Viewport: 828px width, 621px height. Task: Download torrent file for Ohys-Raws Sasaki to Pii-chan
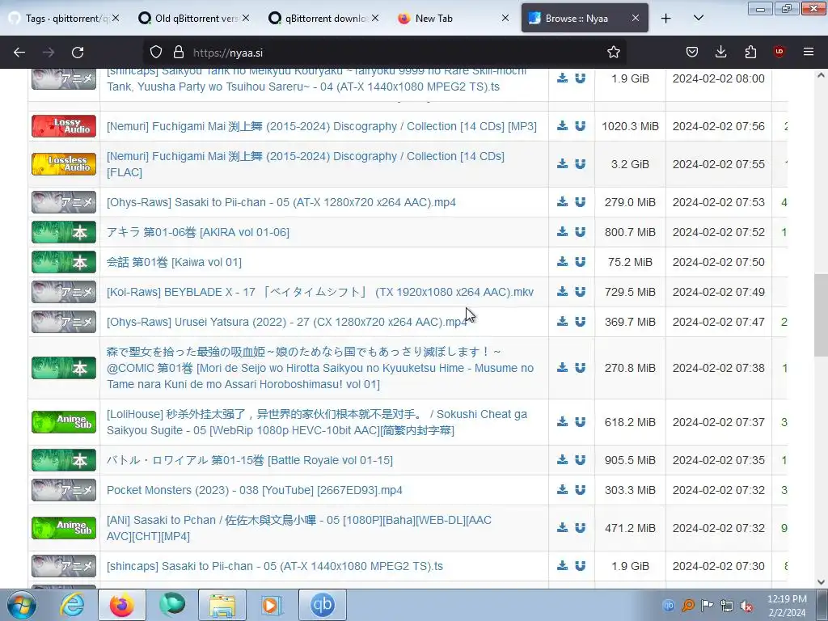pos(563,201)
